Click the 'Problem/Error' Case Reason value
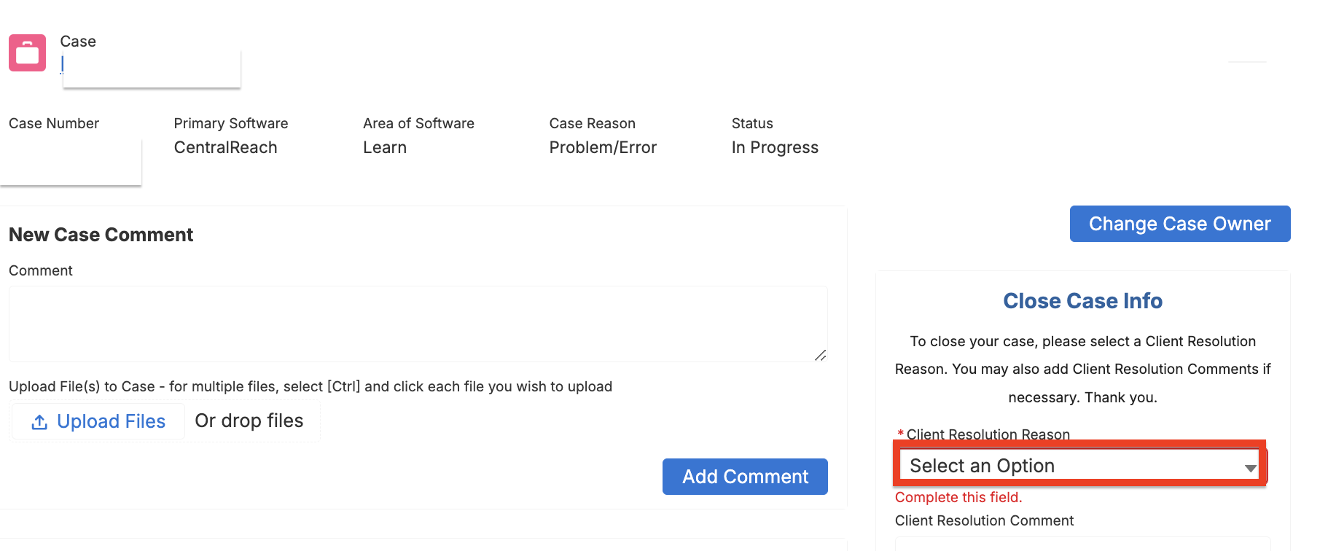This screenshot has height=551, width=1328. [x=603, y=147]
